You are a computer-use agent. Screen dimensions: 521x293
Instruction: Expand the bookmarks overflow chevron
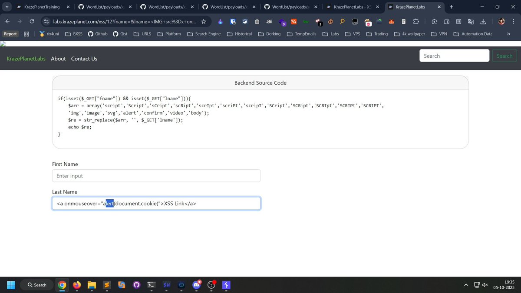[x=508, y=34]
